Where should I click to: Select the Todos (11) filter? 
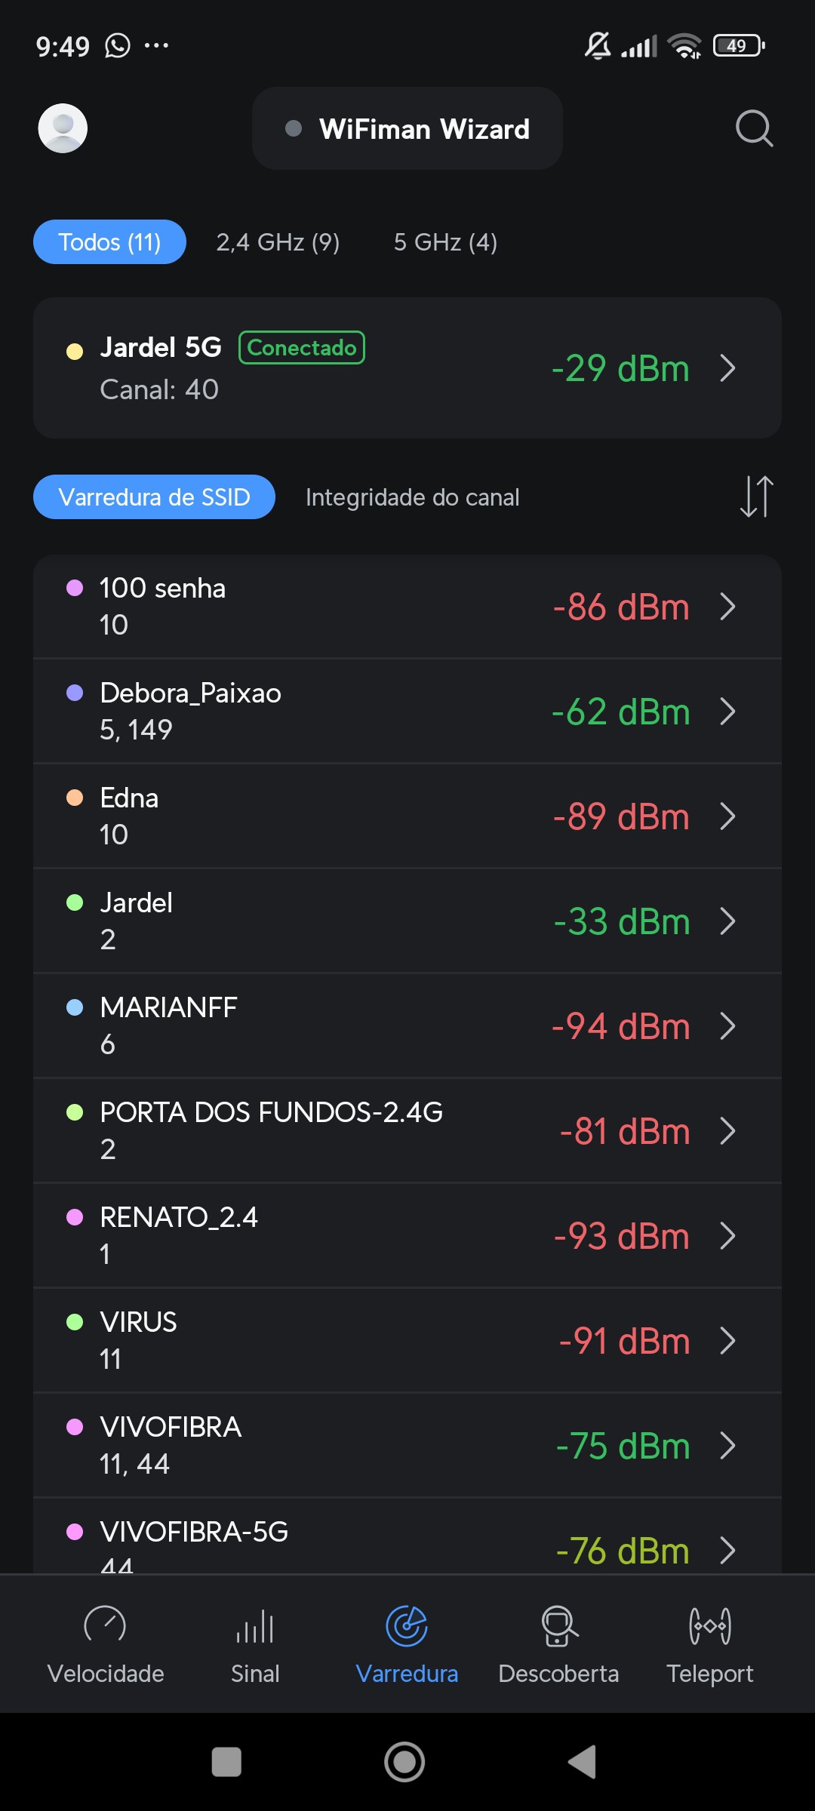(109, 242)
